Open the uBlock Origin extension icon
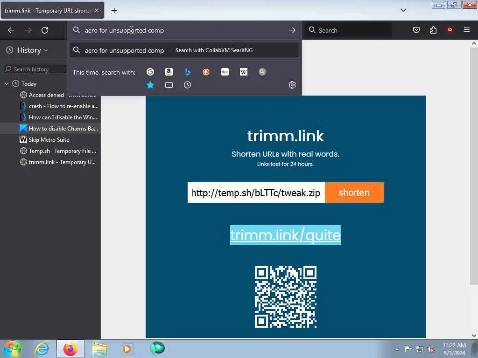478x358 pixels. tap(450, 30)
